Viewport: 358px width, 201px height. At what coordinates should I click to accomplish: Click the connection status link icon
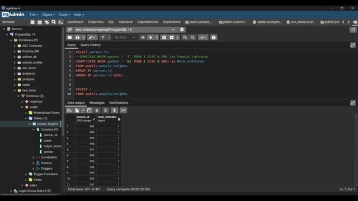pos(69,30)
